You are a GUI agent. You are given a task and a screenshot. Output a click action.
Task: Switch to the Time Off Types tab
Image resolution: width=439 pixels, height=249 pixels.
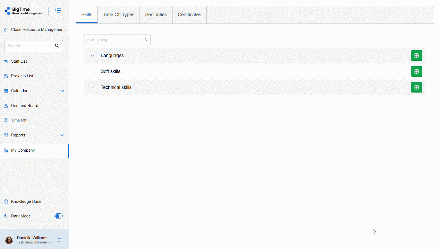(119, 15)
